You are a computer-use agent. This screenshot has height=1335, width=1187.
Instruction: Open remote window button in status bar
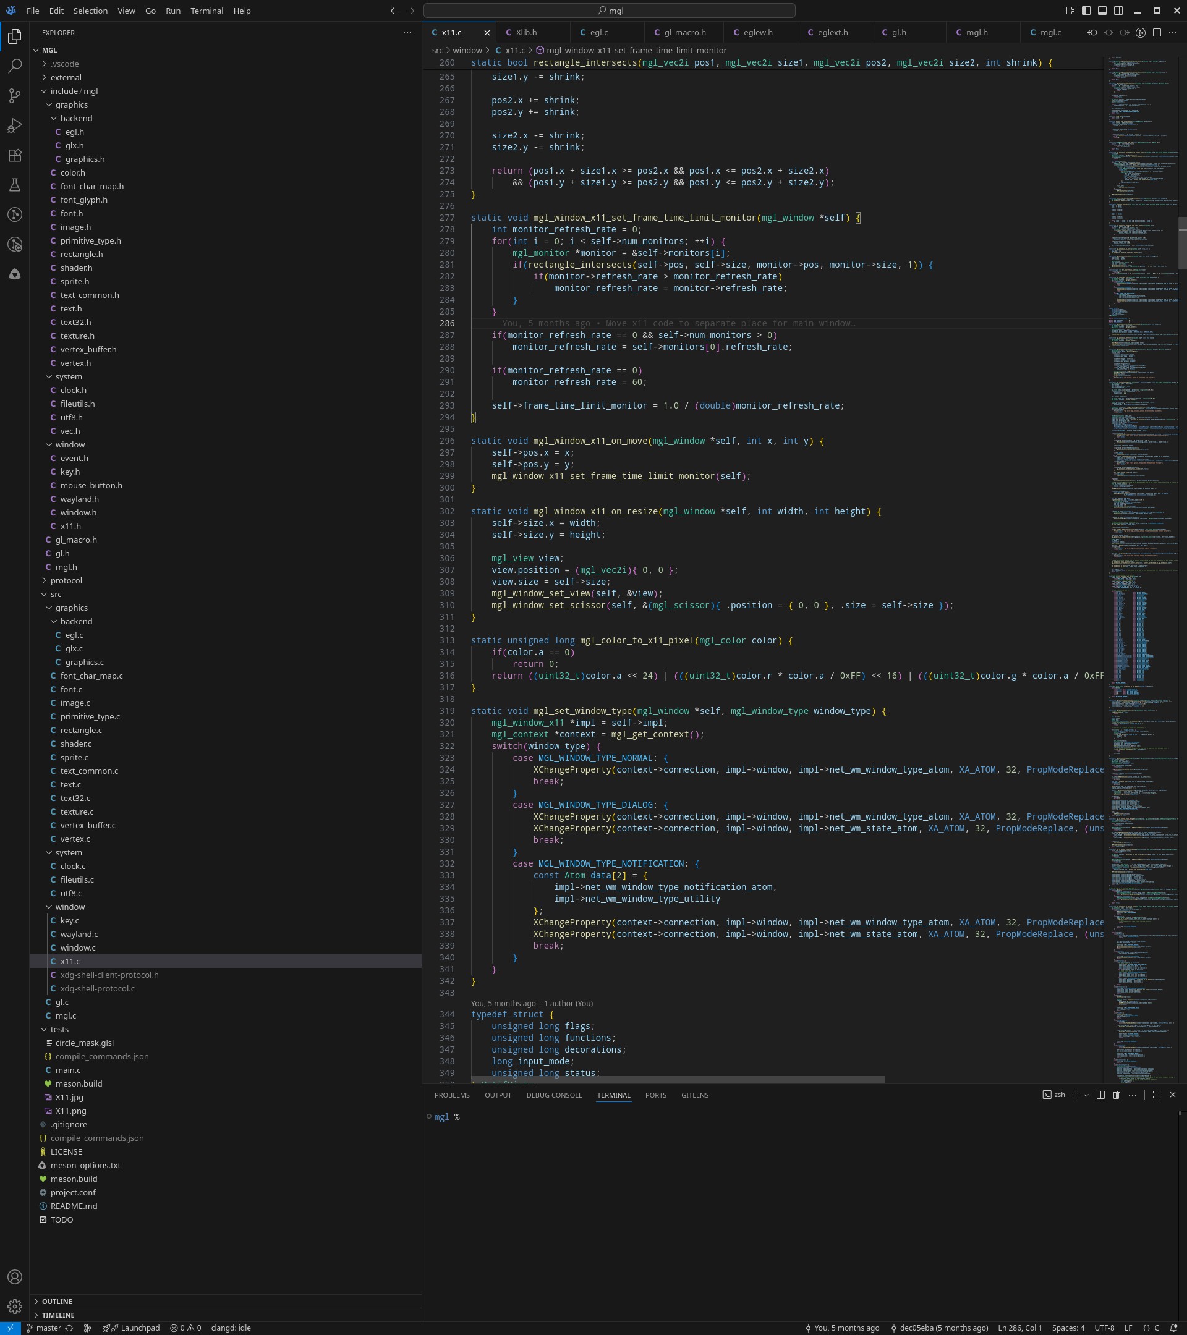click(x=11, y=1328)
